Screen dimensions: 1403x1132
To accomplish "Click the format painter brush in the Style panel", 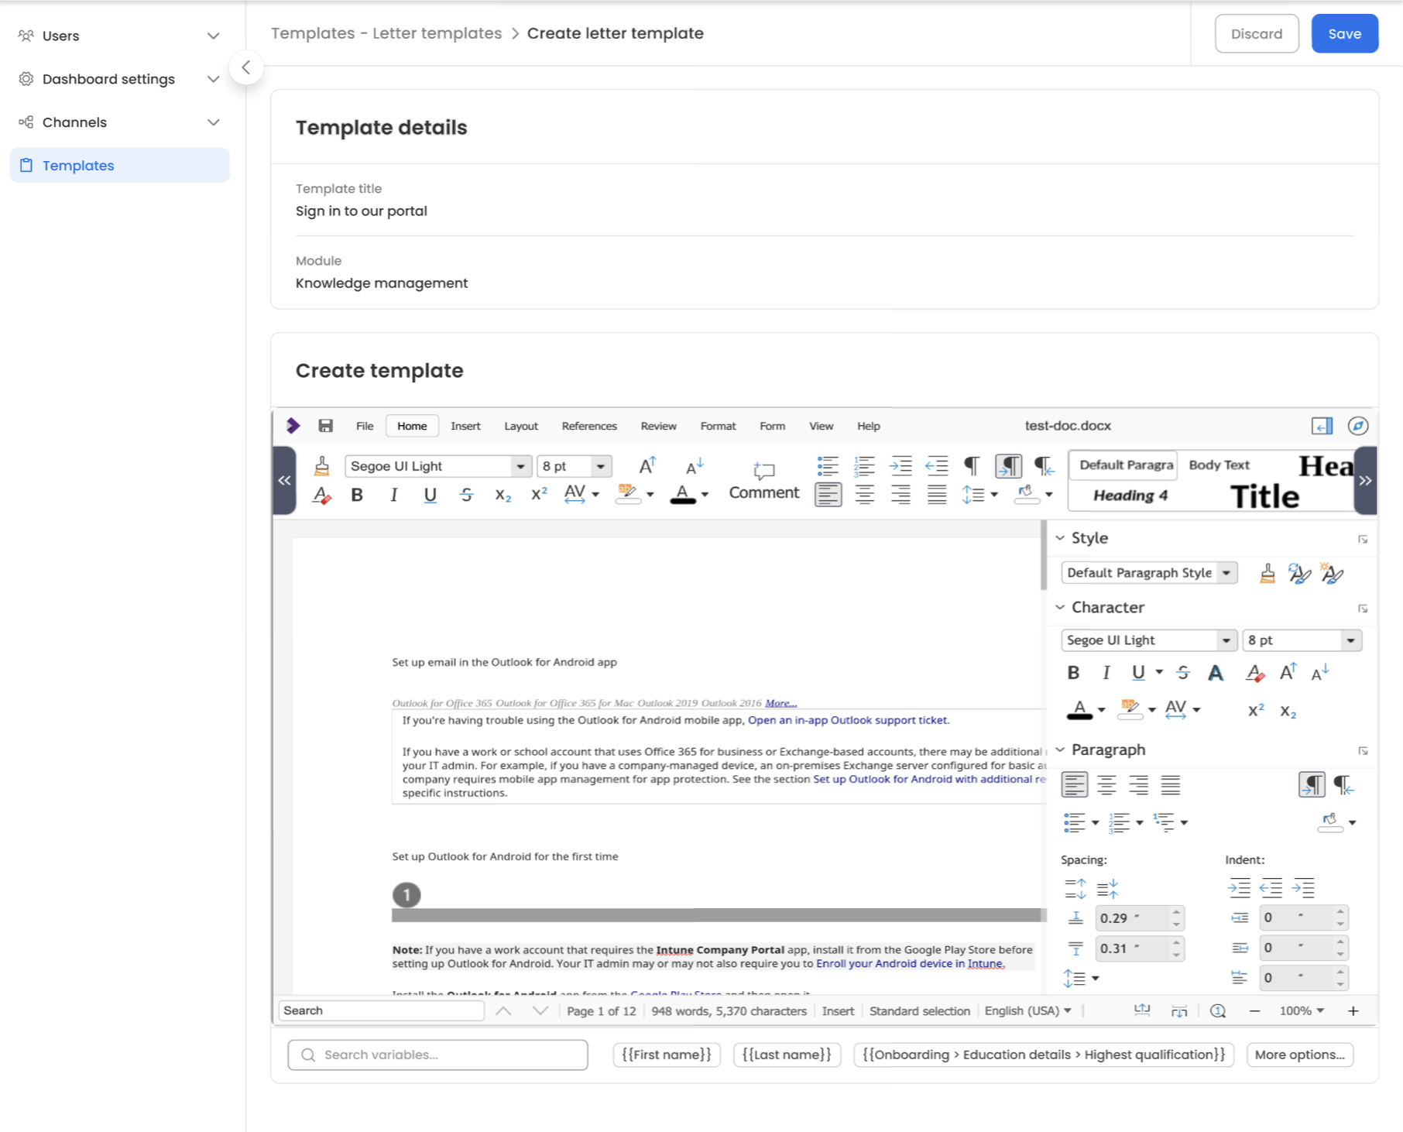I will 1268,573.
